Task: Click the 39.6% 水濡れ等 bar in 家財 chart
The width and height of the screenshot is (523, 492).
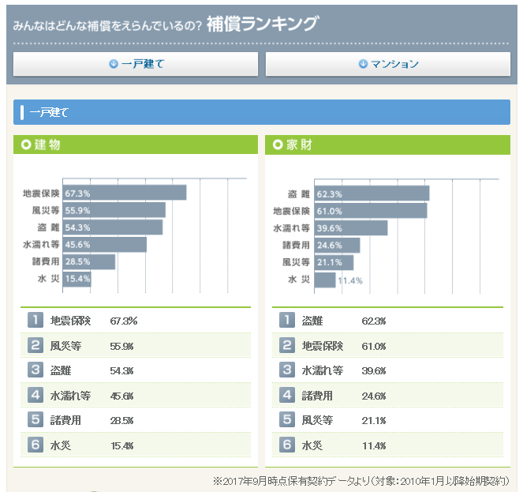Action: [351, 227]
